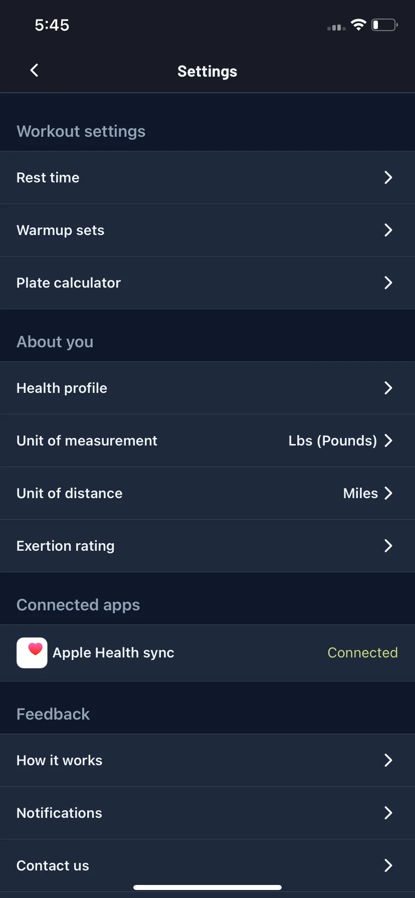The height and width of the screenshot is (898, 415).
Task: Open the Health profile row
Action: tap(207, 388)
